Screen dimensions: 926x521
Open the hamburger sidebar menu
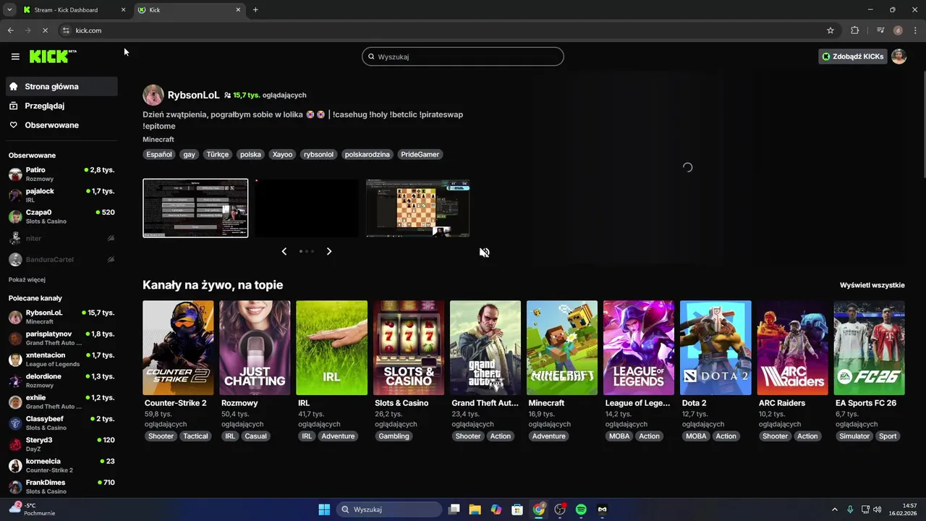[x=15, y=56]
